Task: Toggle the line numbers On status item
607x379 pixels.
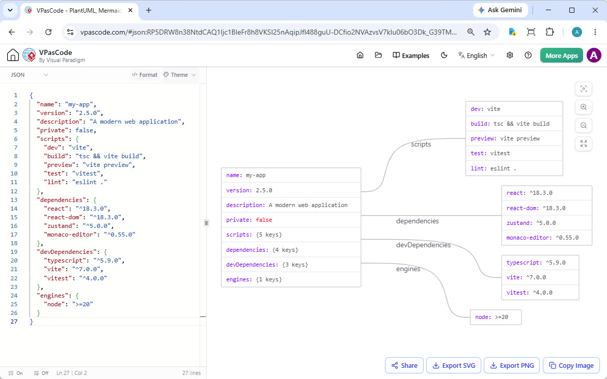Action: (x=15, y=373)
